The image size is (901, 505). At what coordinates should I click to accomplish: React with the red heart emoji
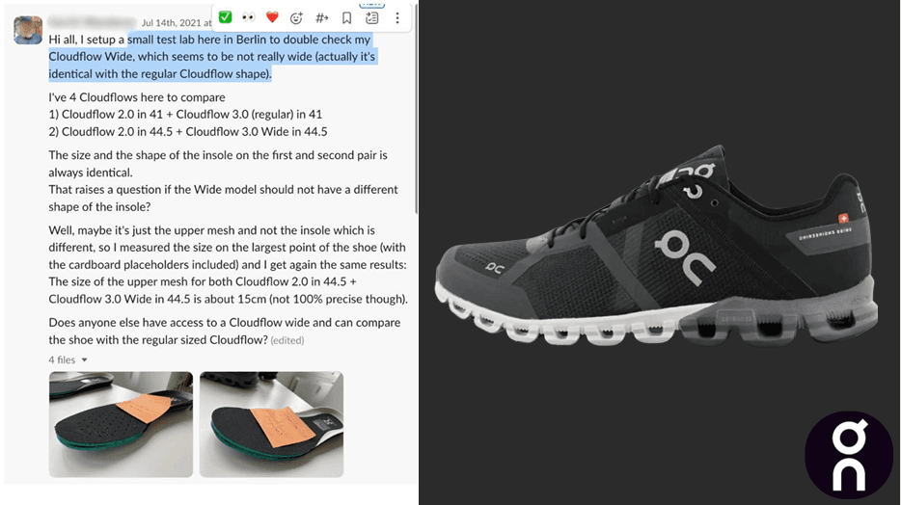tap(272, 17)
